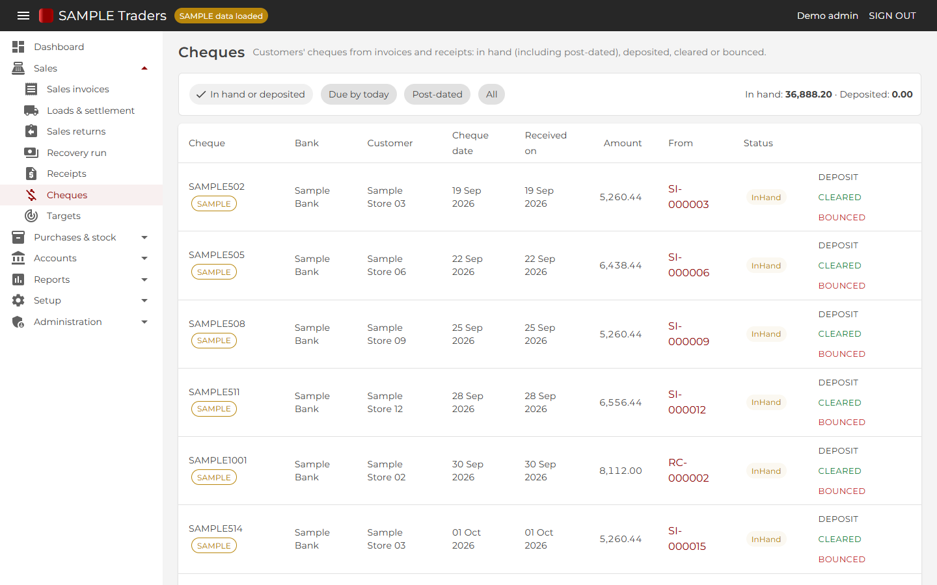Deposit cheque SAMPLE502
937x585 pixels.
click(838, 177)
